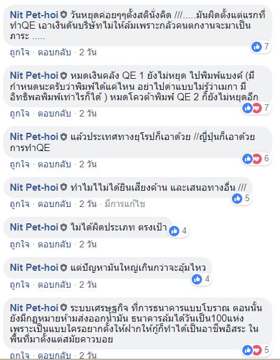
Task: Click 'ตอบกลับ' under the 'ทำไมไม่ได้ยินเสียงค้าน' comment
Action: [x=55, y=204]
